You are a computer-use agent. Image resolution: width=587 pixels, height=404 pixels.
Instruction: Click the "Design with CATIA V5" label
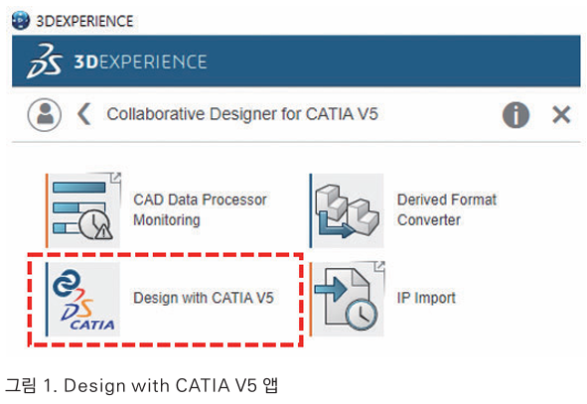tap(204, 298)
